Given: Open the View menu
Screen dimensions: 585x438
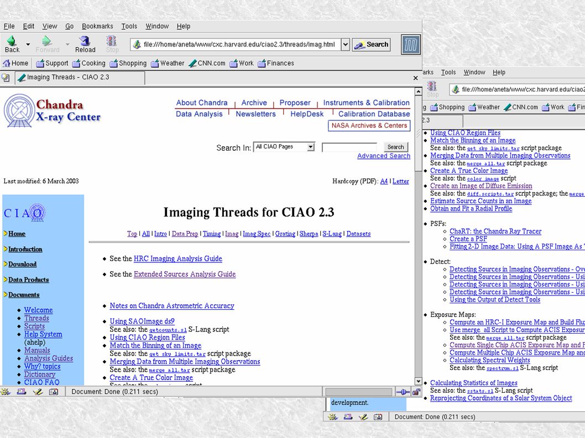Looking at the screenshot, I should (x=50, y=26).
